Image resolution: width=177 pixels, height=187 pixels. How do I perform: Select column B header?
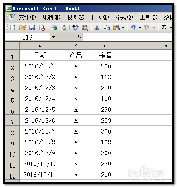coord(76,46)
